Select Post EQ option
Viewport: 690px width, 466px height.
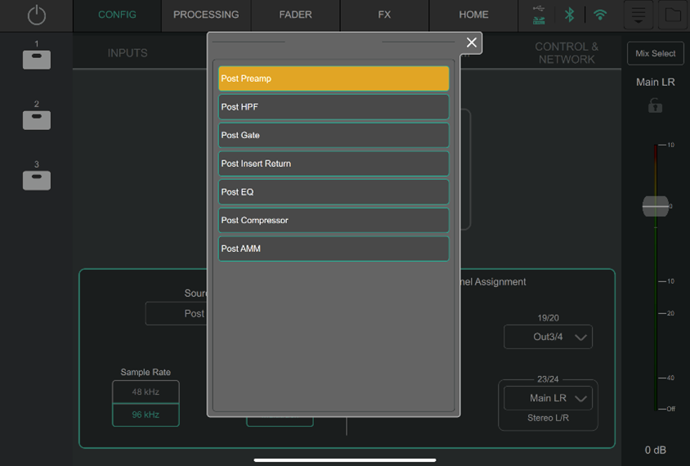[334, 192]
